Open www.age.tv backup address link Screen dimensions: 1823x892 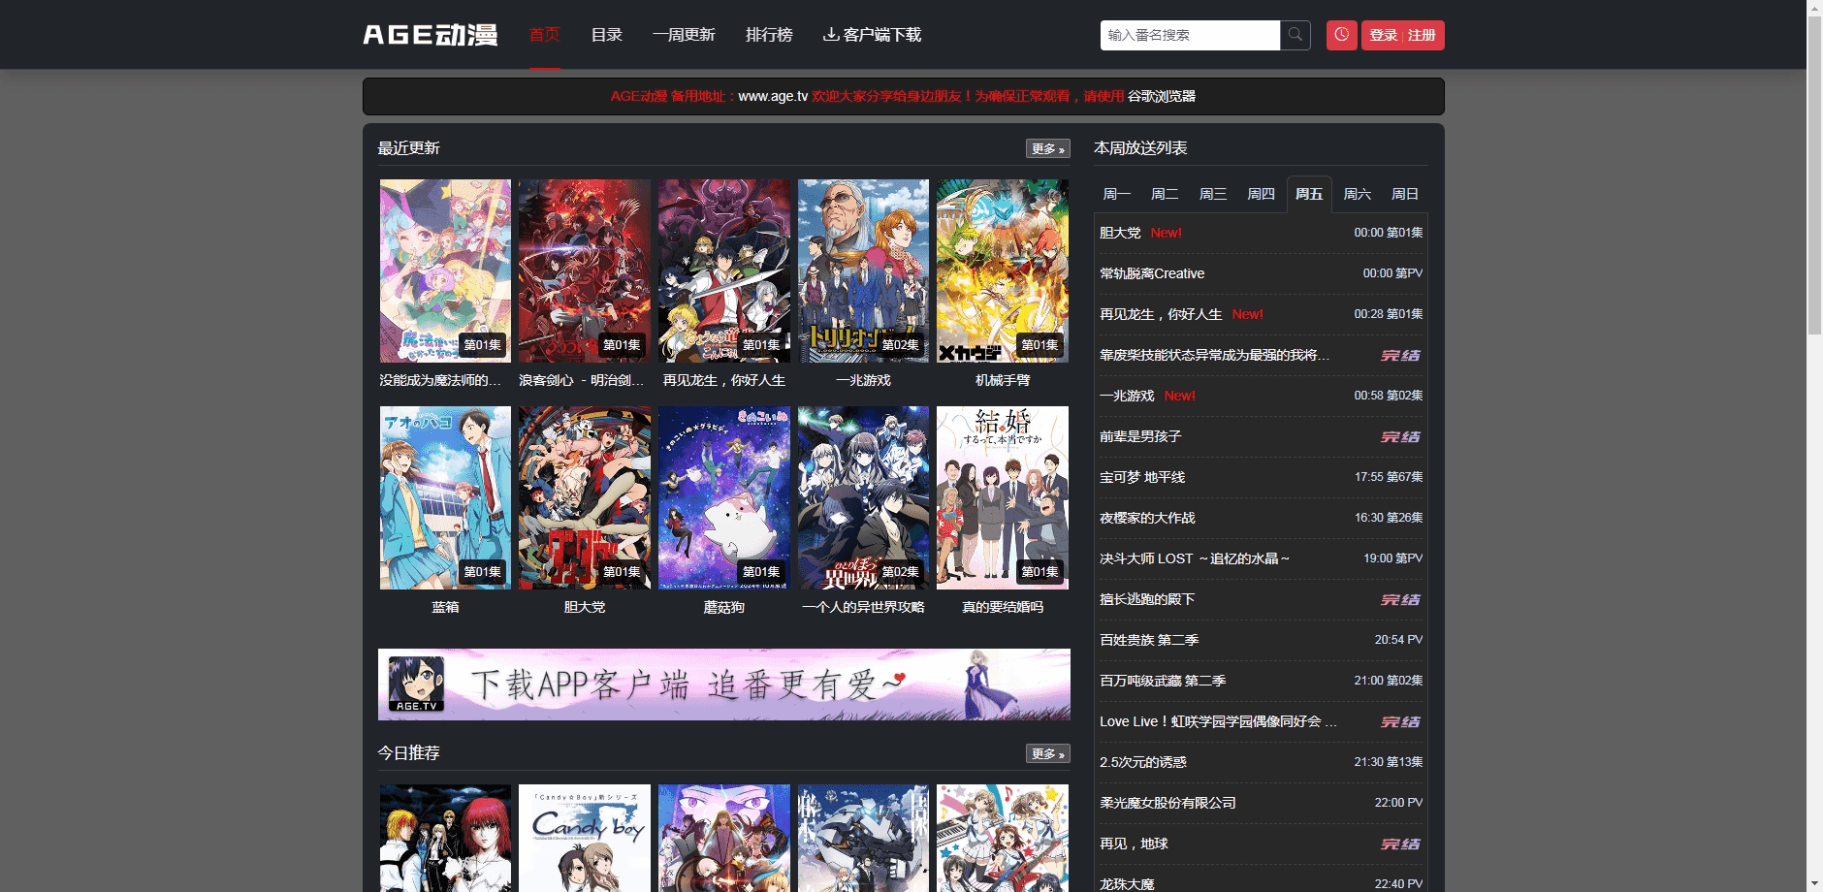tap(773, 96)
